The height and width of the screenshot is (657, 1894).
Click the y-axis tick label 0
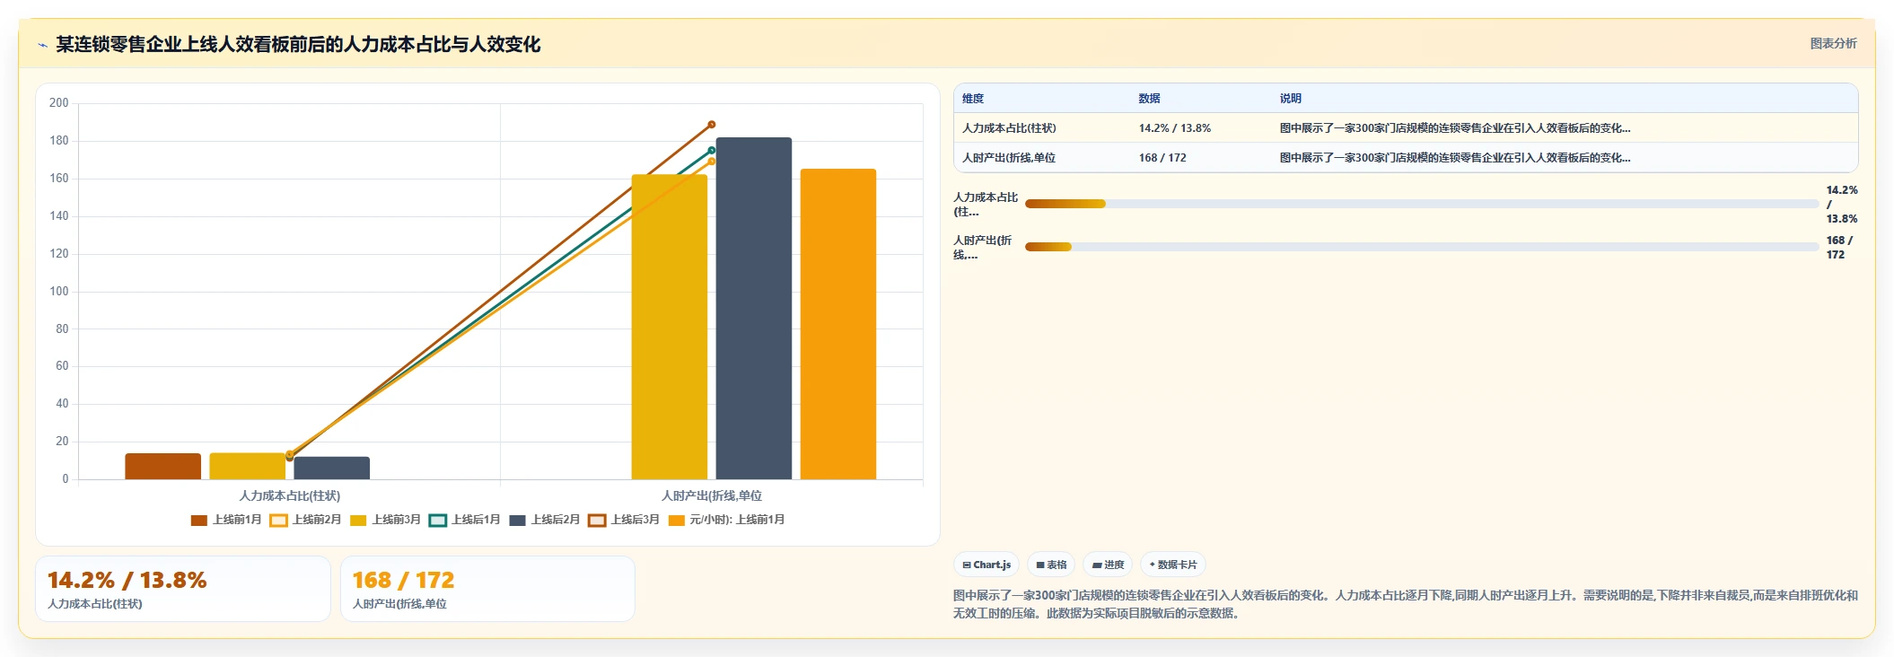(66, 479)
